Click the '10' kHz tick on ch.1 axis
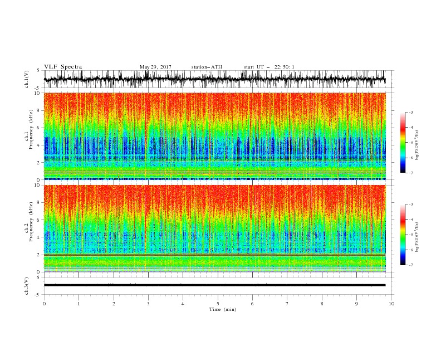The width and height of the screenshot is (441, 341). [x=37, y=93]
